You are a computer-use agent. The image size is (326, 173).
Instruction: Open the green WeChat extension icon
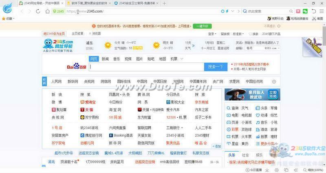coord(305,11)
